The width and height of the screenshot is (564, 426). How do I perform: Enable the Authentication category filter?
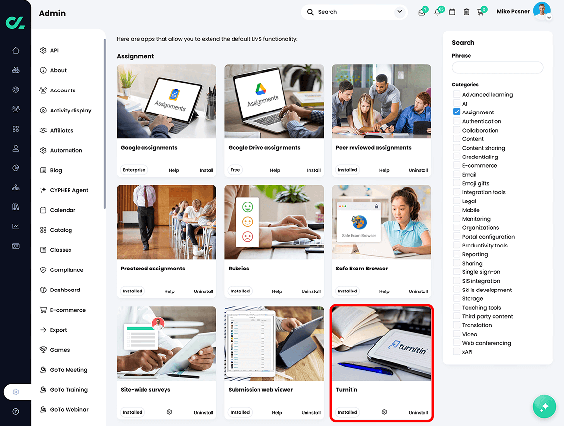(456, 121)
